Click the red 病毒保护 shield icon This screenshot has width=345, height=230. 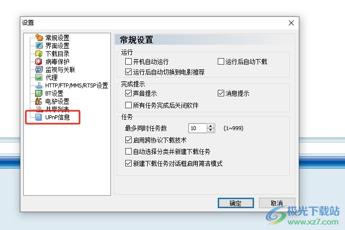(39, 62)
